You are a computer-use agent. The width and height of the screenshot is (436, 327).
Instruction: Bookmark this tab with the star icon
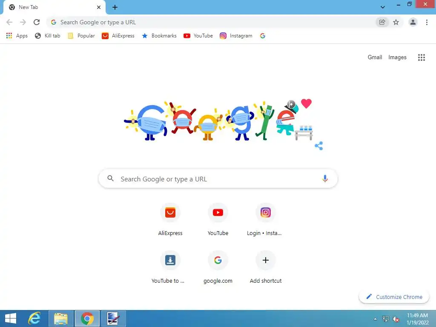(x=396, y=22)
